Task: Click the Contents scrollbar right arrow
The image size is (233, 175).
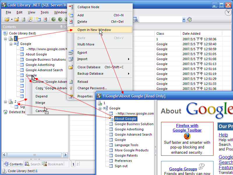Action: pos(65,155)
